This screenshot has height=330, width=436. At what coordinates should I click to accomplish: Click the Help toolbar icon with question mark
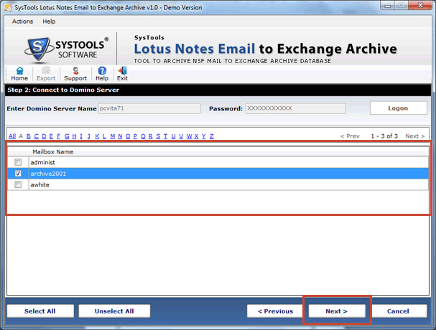tap(102, 74)
